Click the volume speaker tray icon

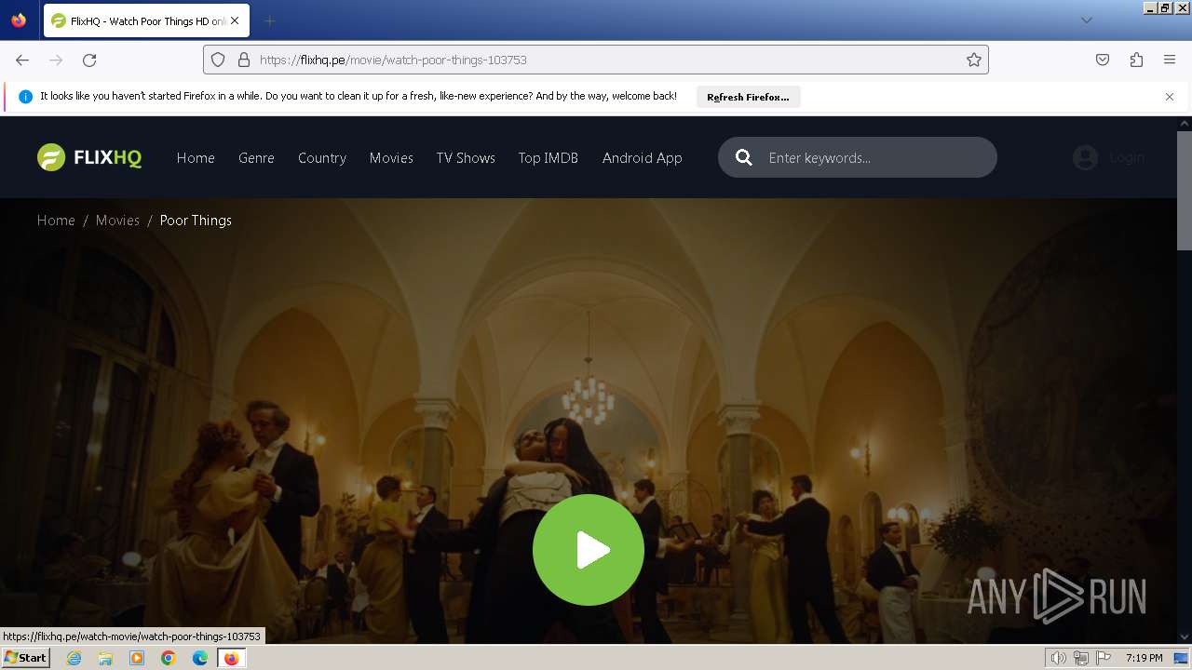tap(1058, 658)
